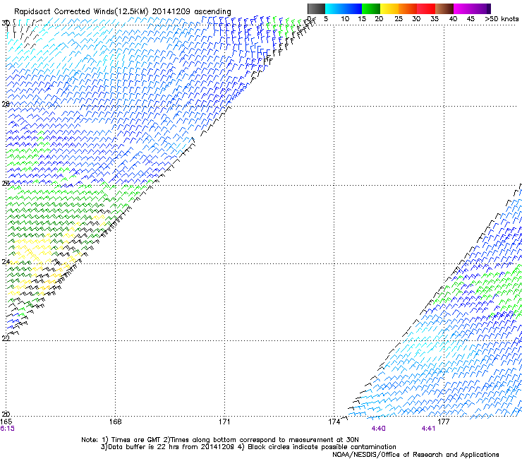Click the purple '4:41' time stamp
The image size is (522, 459).
click(428, 429)
